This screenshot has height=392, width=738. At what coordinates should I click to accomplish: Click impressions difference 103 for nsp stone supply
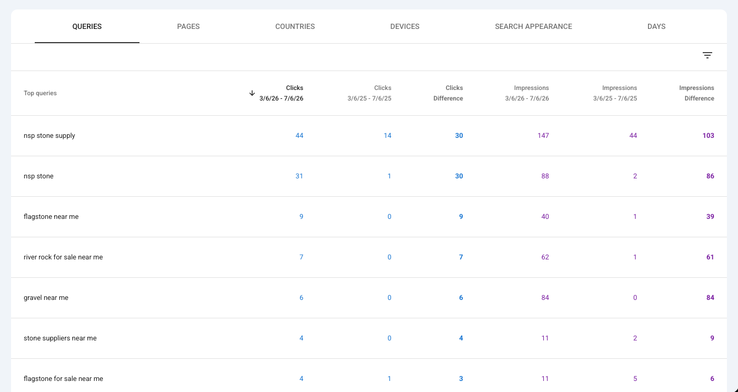pyautogui.click(x=709, y=136)
